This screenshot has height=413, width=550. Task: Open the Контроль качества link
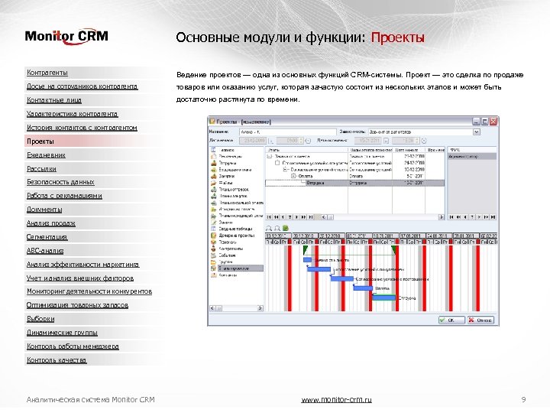57,360
